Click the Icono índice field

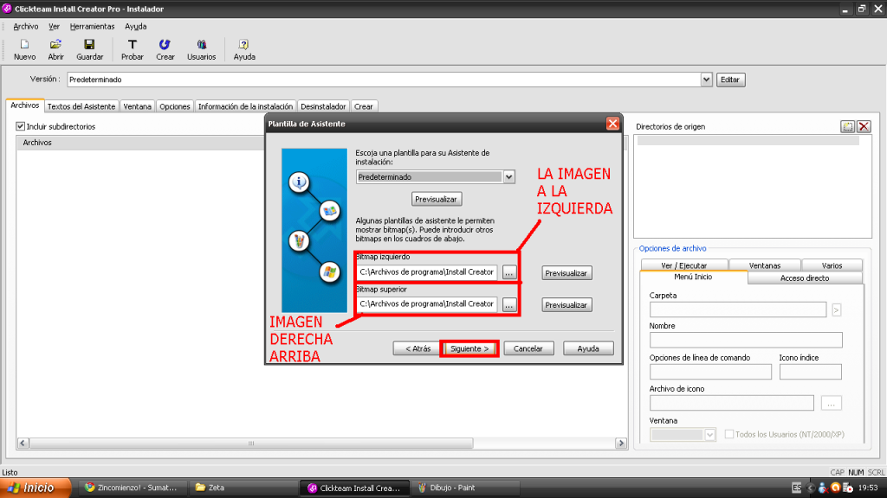click(810, 372)
